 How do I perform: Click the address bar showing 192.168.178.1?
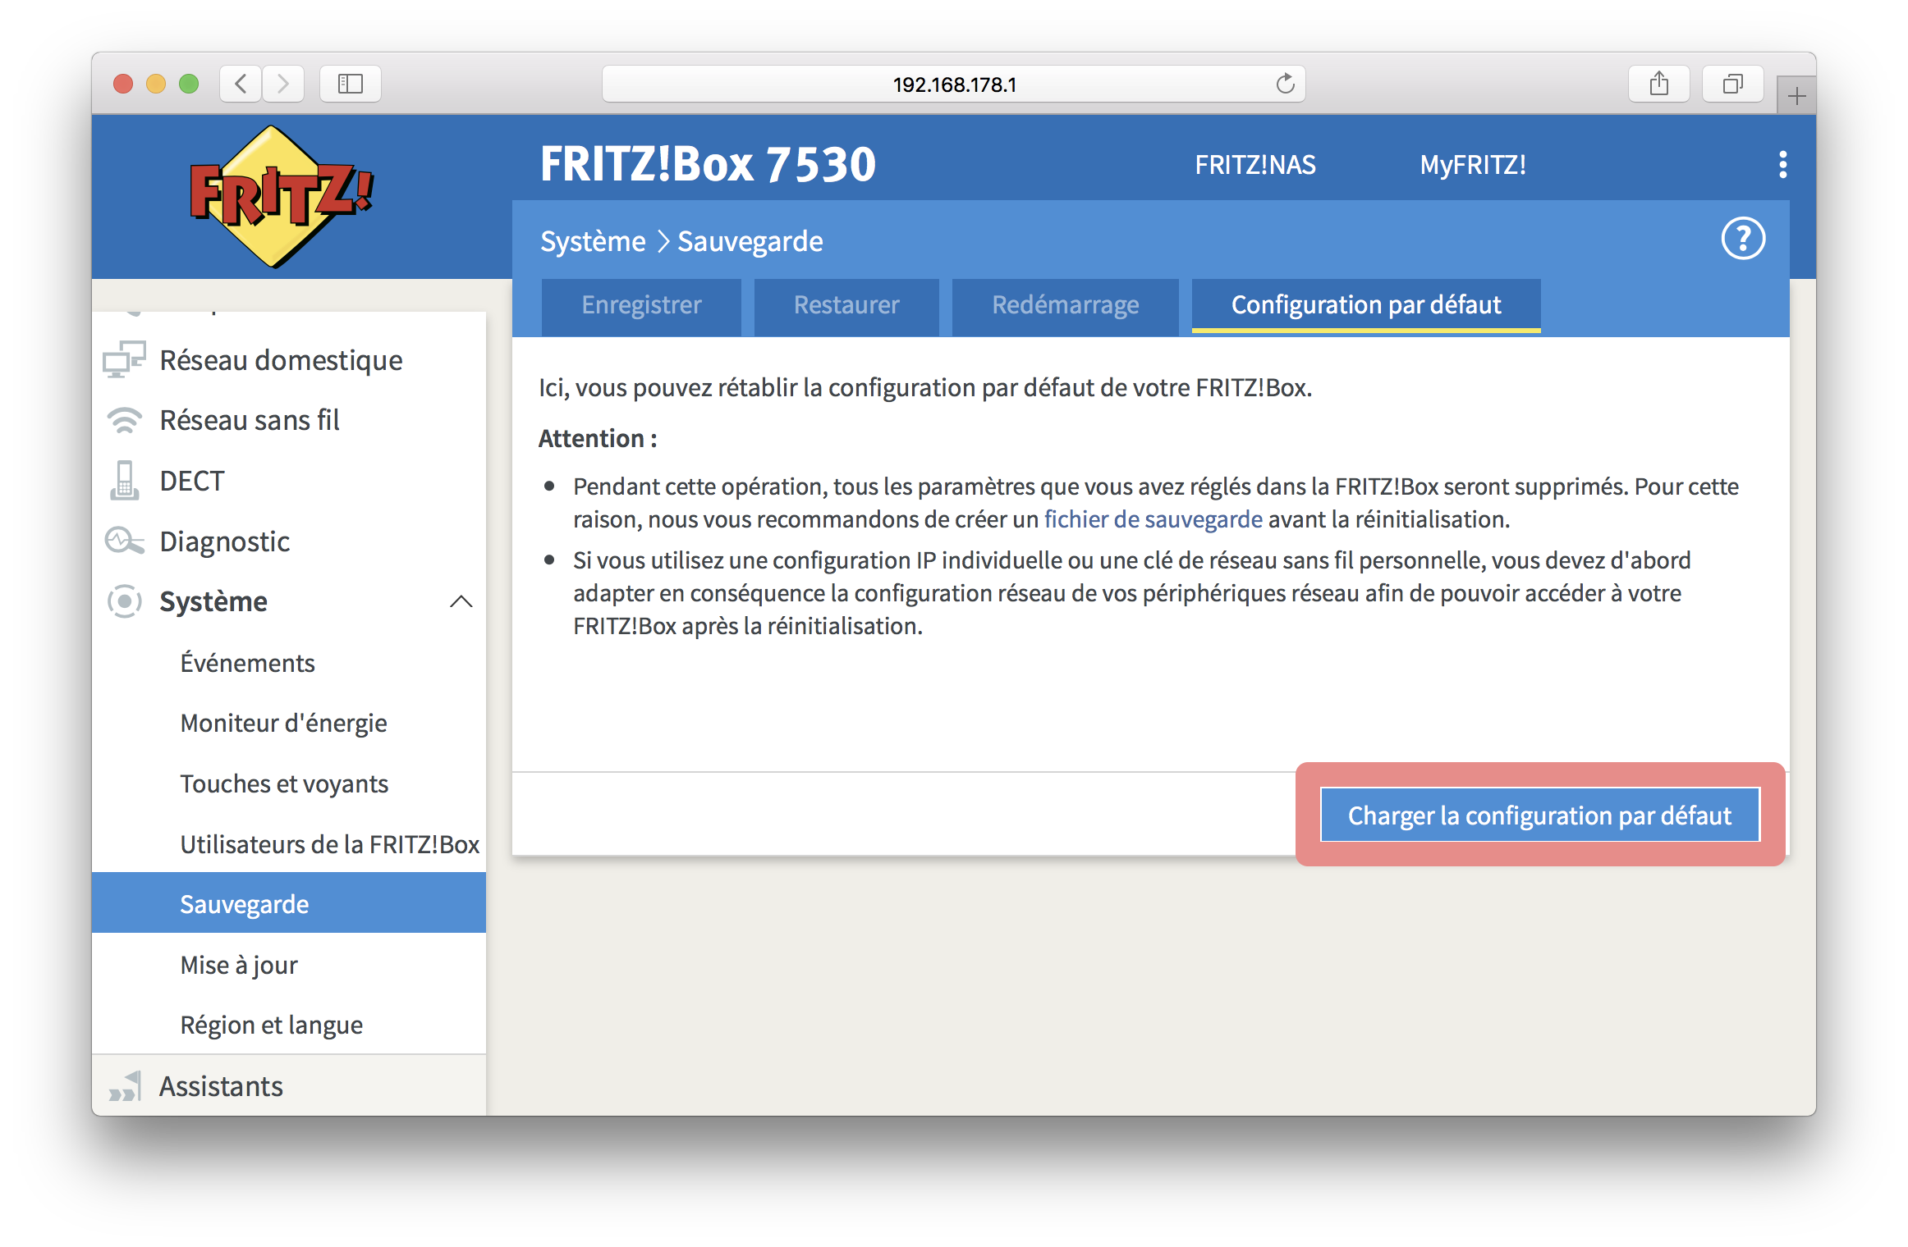[954, 84]
